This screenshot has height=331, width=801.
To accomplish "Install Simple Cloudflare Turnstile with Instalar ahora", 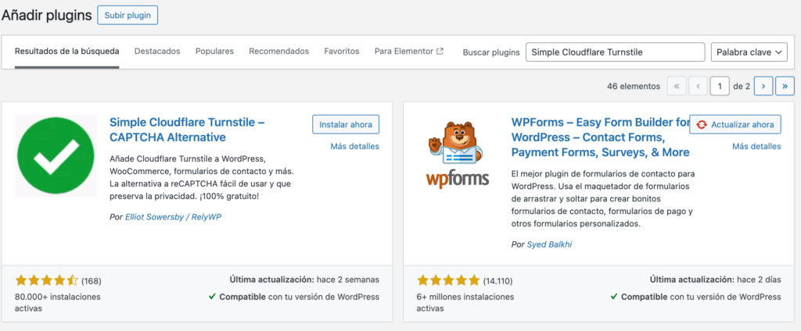I will [346, 124].
